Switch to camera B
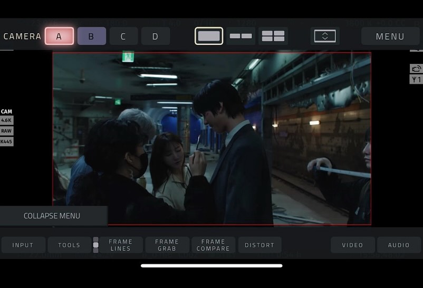The image size is (423, 288). point(91,36)
